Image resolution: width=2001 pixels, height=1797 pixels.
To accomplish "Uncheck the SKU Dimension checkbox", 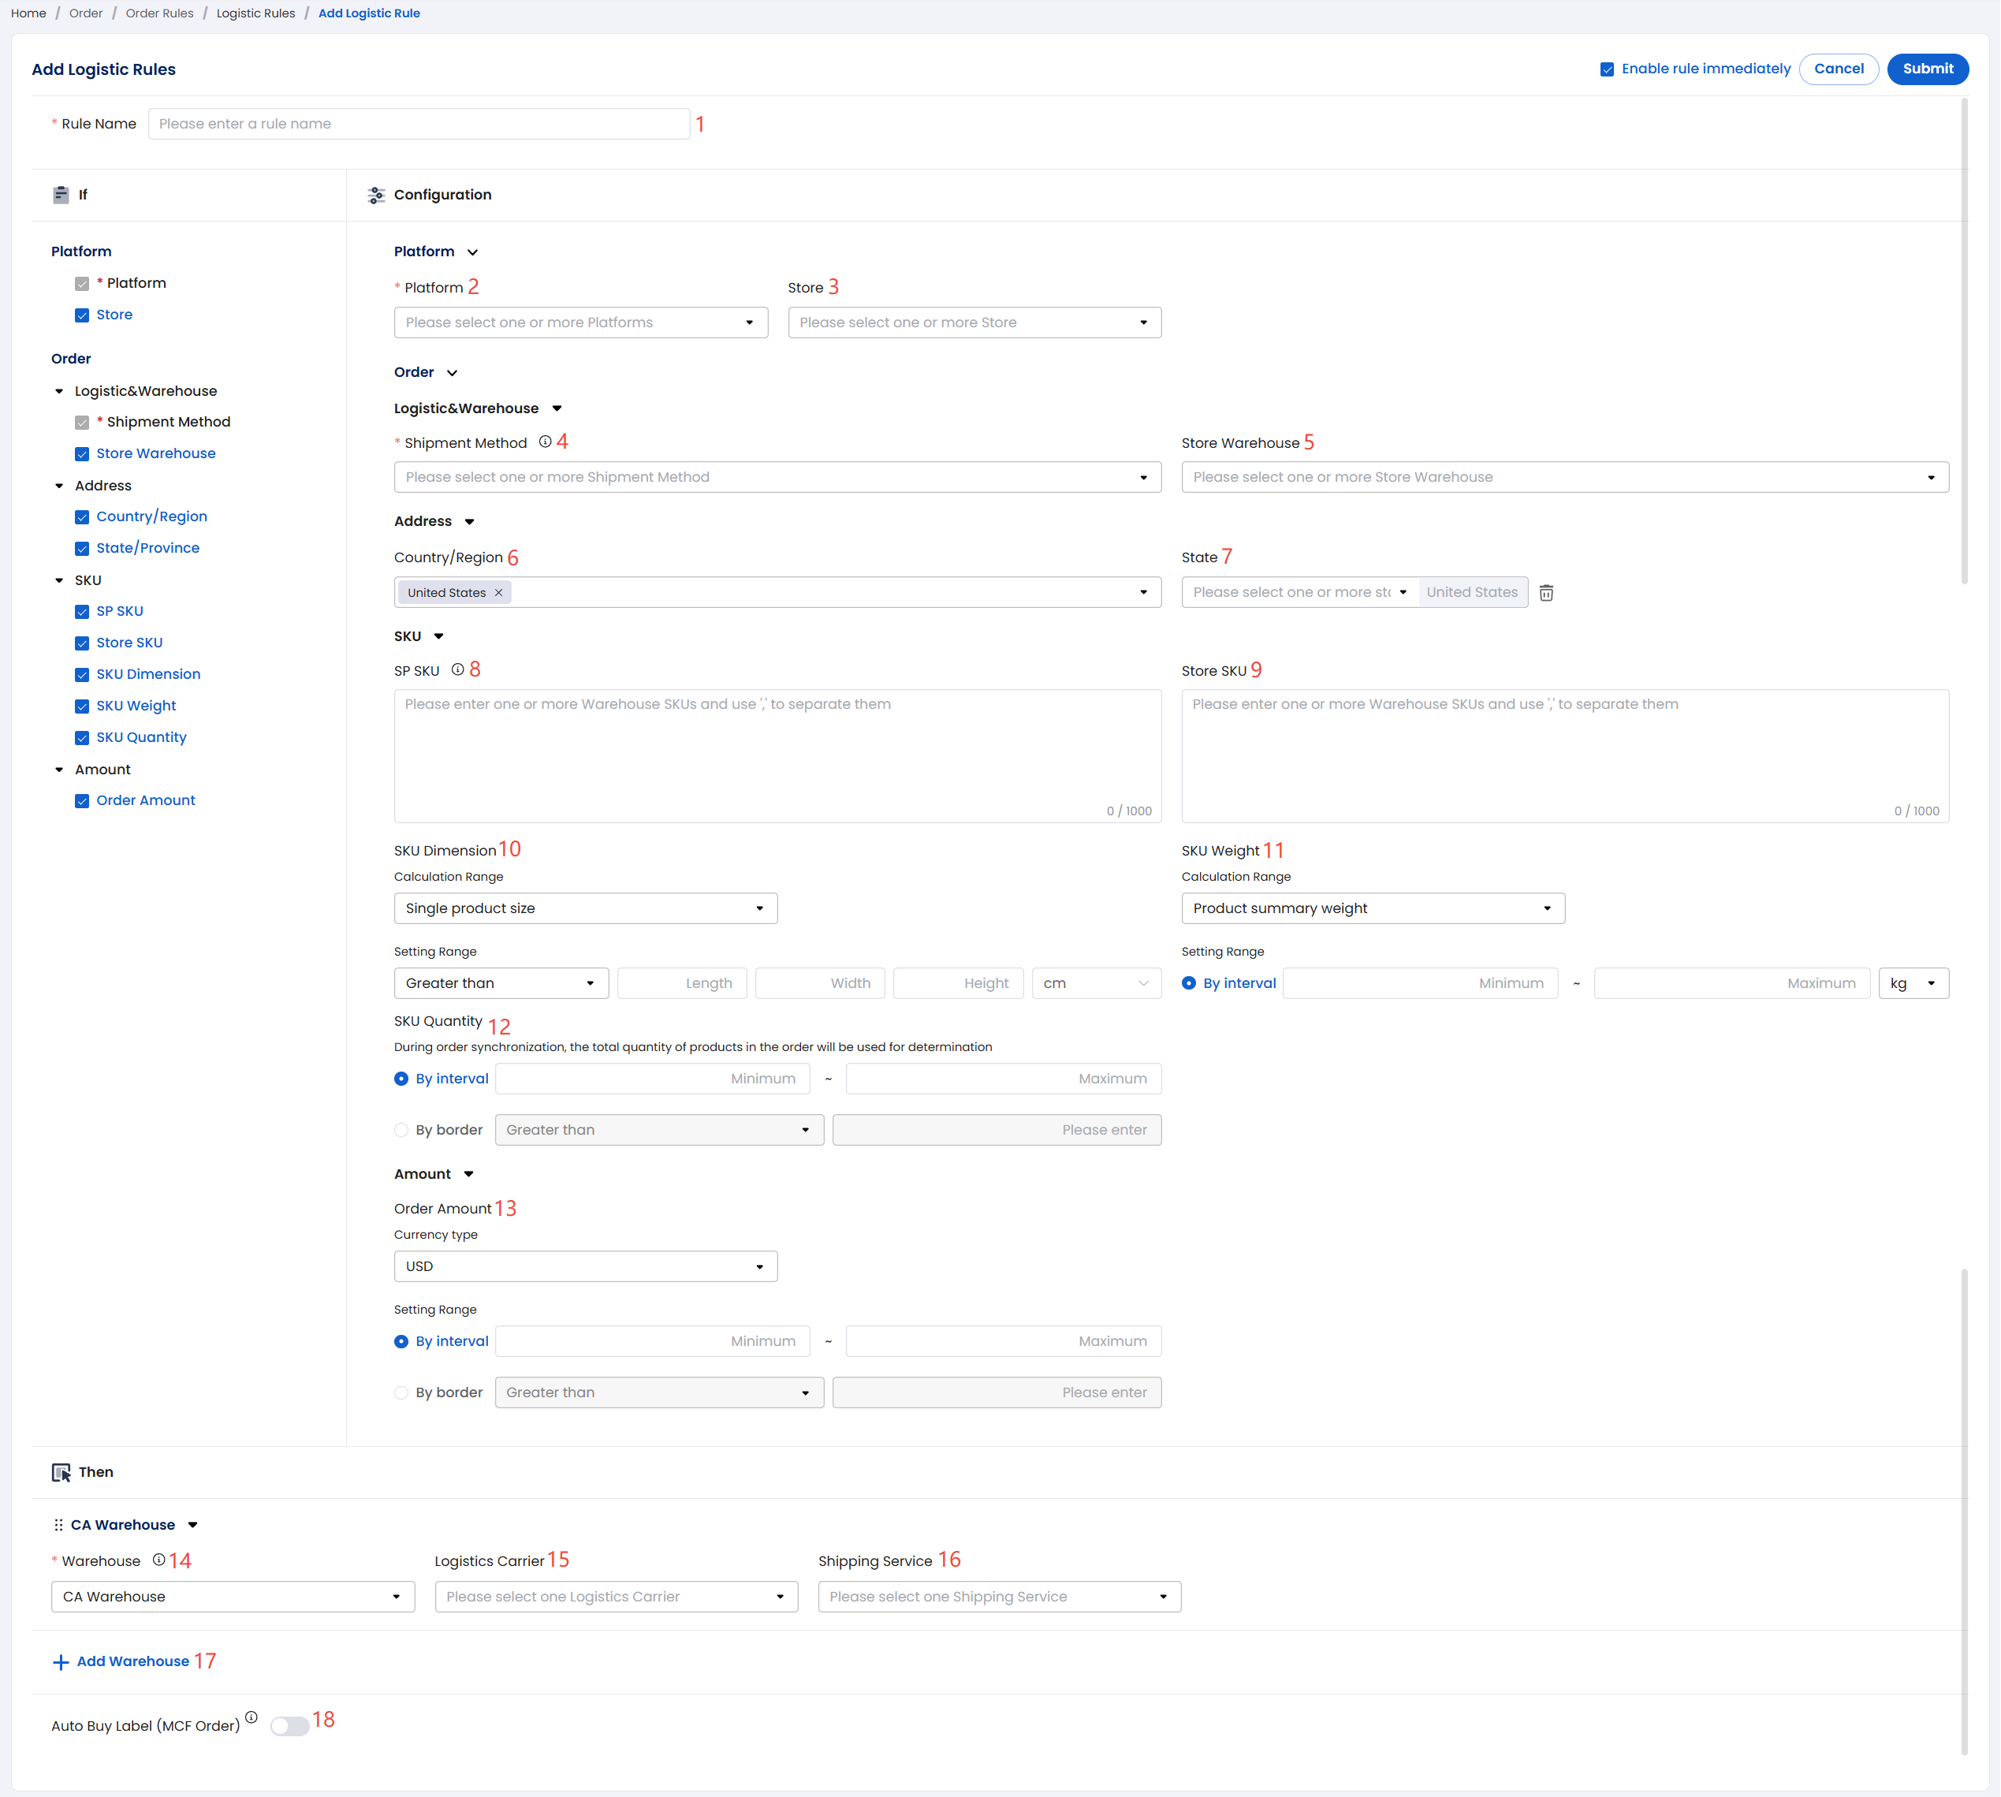I will (x=82, y=676).
